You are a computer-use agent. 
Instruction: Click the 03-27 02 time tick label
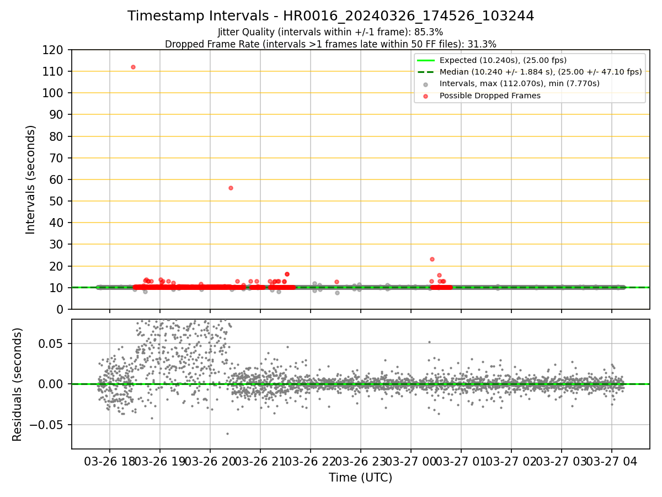tap(511, 461)
